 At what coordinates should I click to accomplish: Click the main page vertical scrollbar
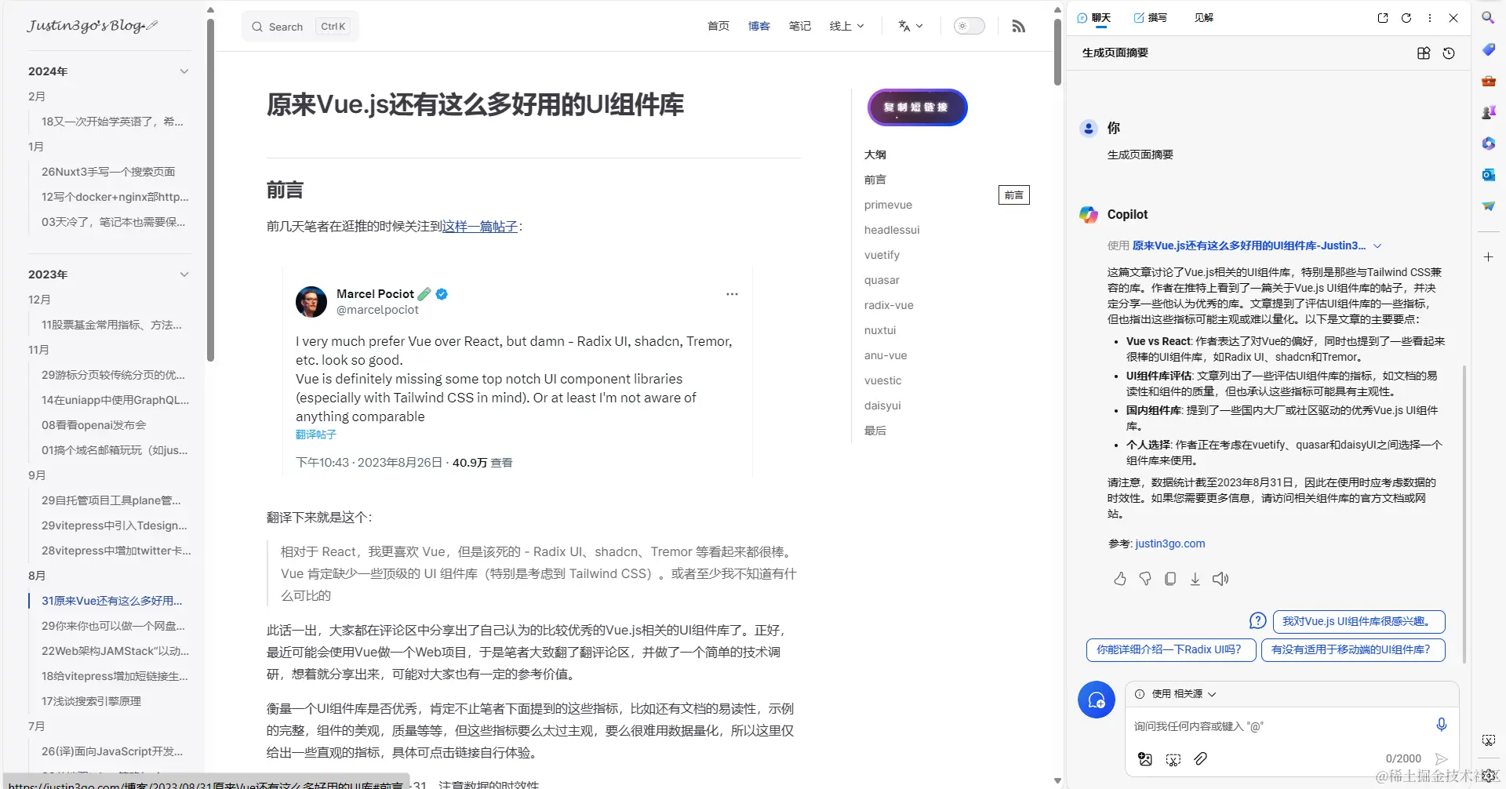(x=1057, y=52)
